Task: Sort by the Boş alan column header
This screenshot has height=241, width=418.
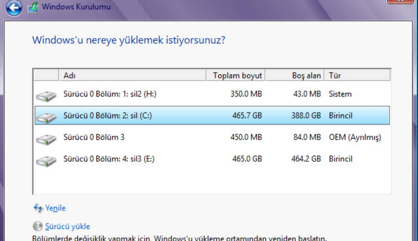Action: coord(295,75)
